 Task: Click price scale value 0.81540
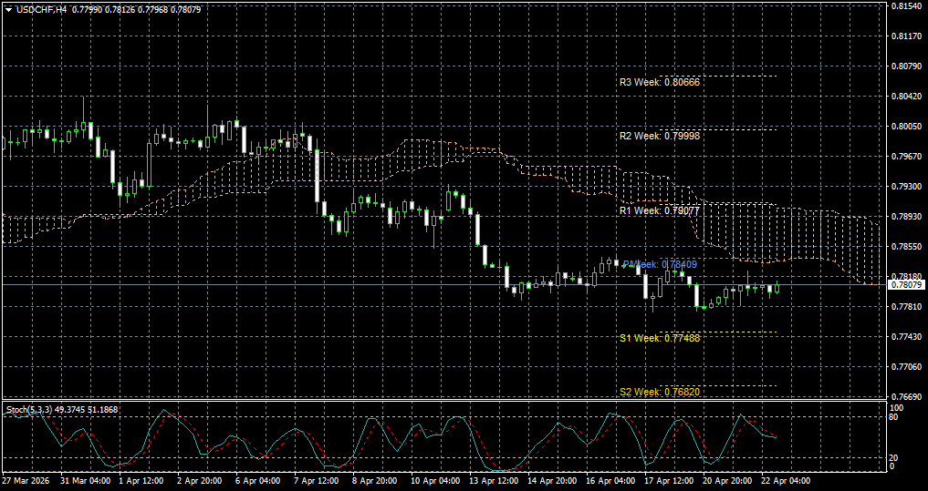click(x=906, y=5)
